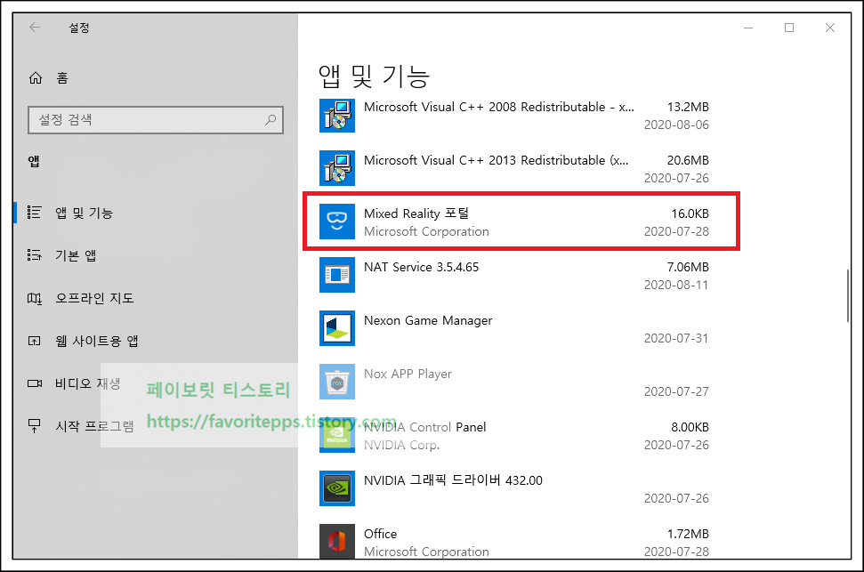This screenshot has height=572, width=864.
Task: Minimize the 설정 window
Action: (748, 28)
